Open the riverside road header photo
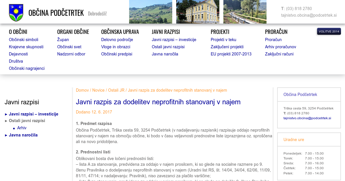The image size is (345, 181). click(x=245, y=12)
